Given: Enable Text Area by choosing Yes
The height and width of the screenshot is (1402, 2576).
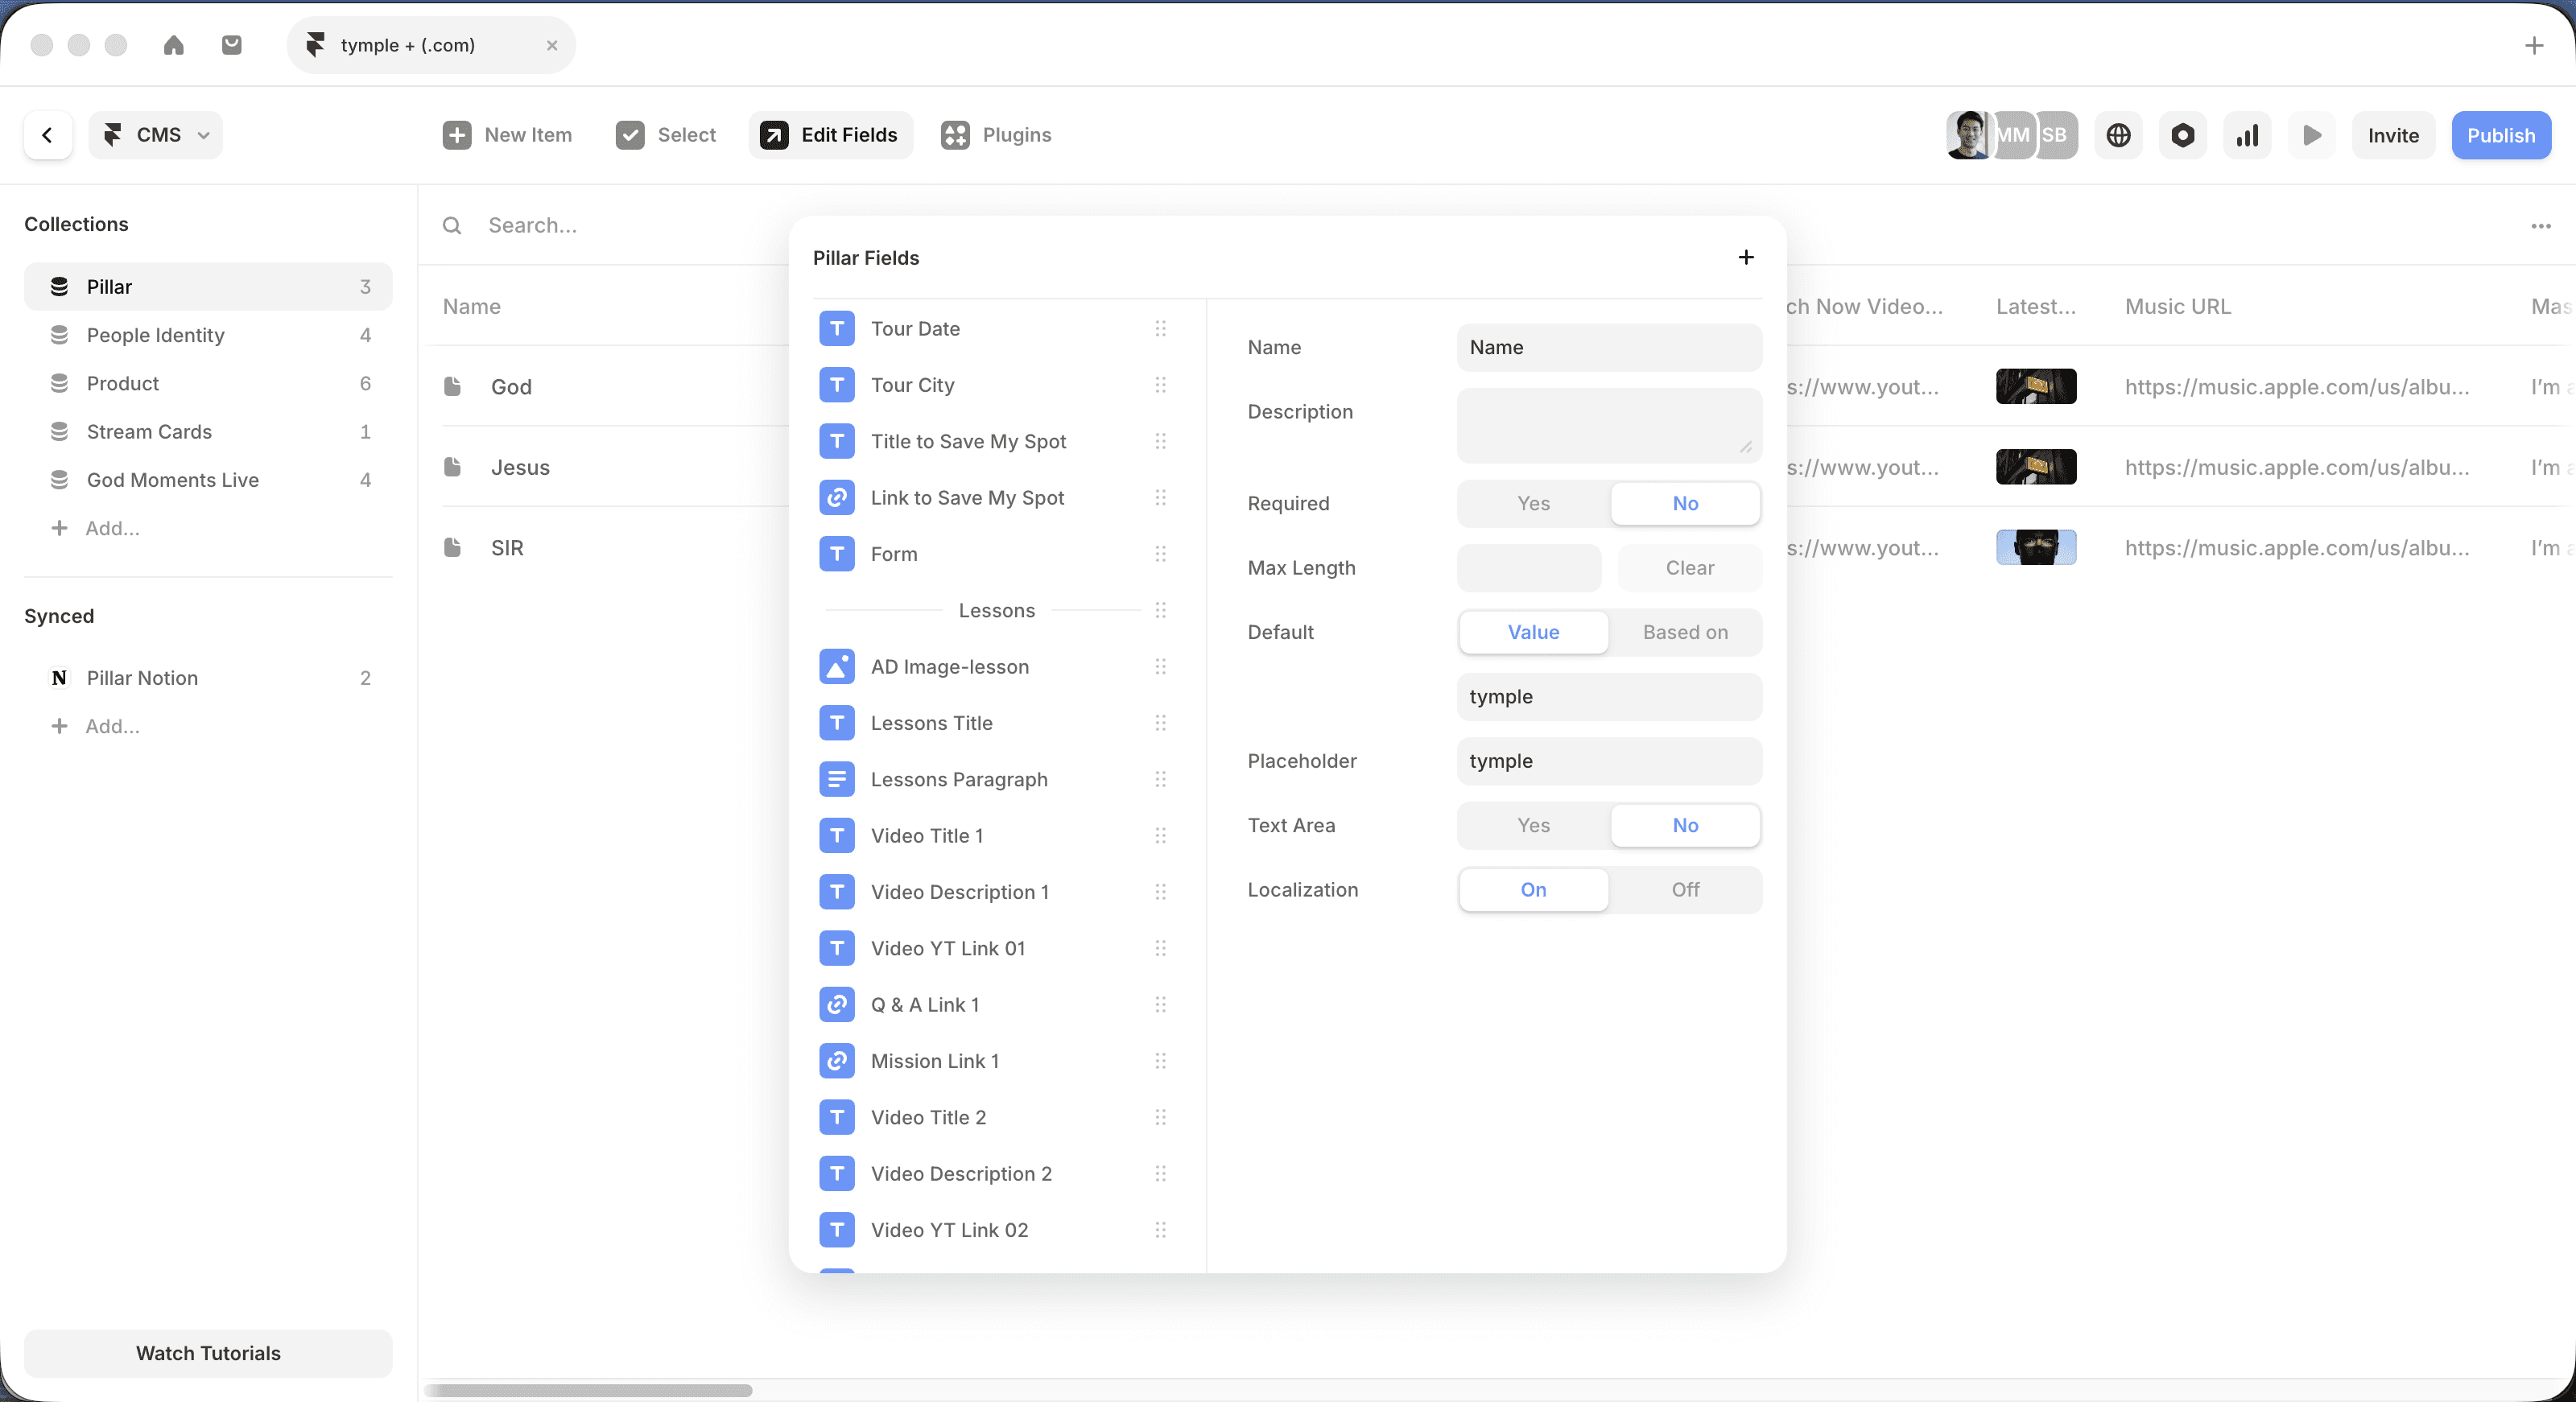Looking at the screenshot, I should (1533, 825).
